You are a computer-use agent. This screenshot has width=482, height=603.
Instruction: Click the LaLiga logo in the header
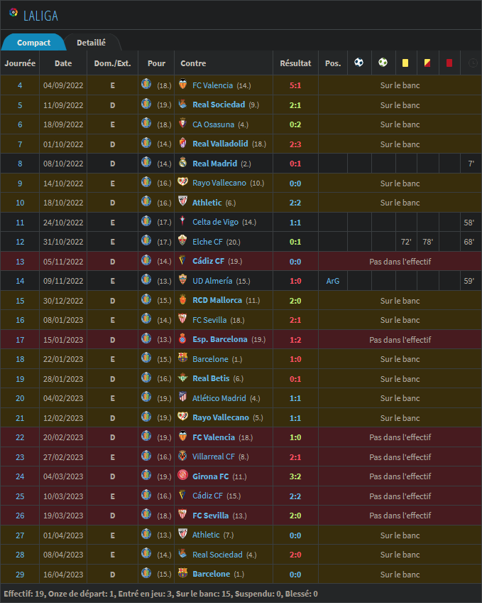click(x=13, y=13)
